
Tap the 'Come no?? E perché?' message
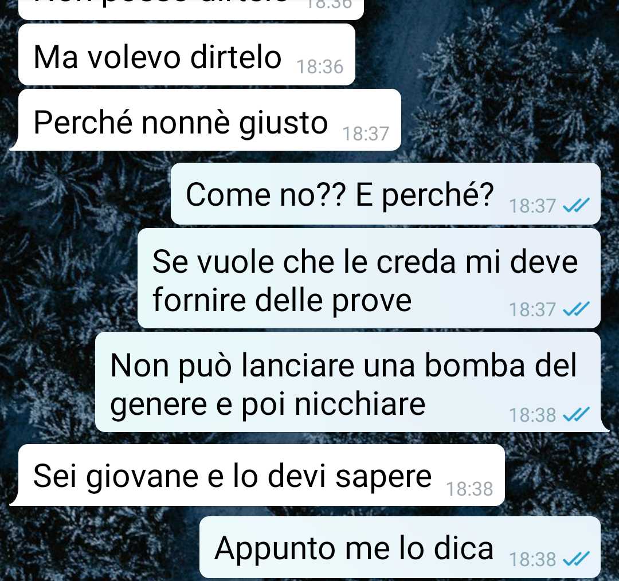(x=386, y=194)
